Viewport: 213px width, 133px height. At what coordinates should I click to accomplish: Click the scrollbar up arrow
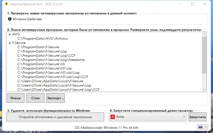204,34
